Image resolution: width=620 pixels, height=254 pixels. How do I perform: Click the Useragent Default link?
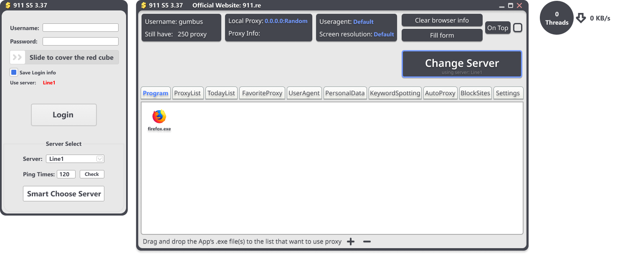coord(363,22)
